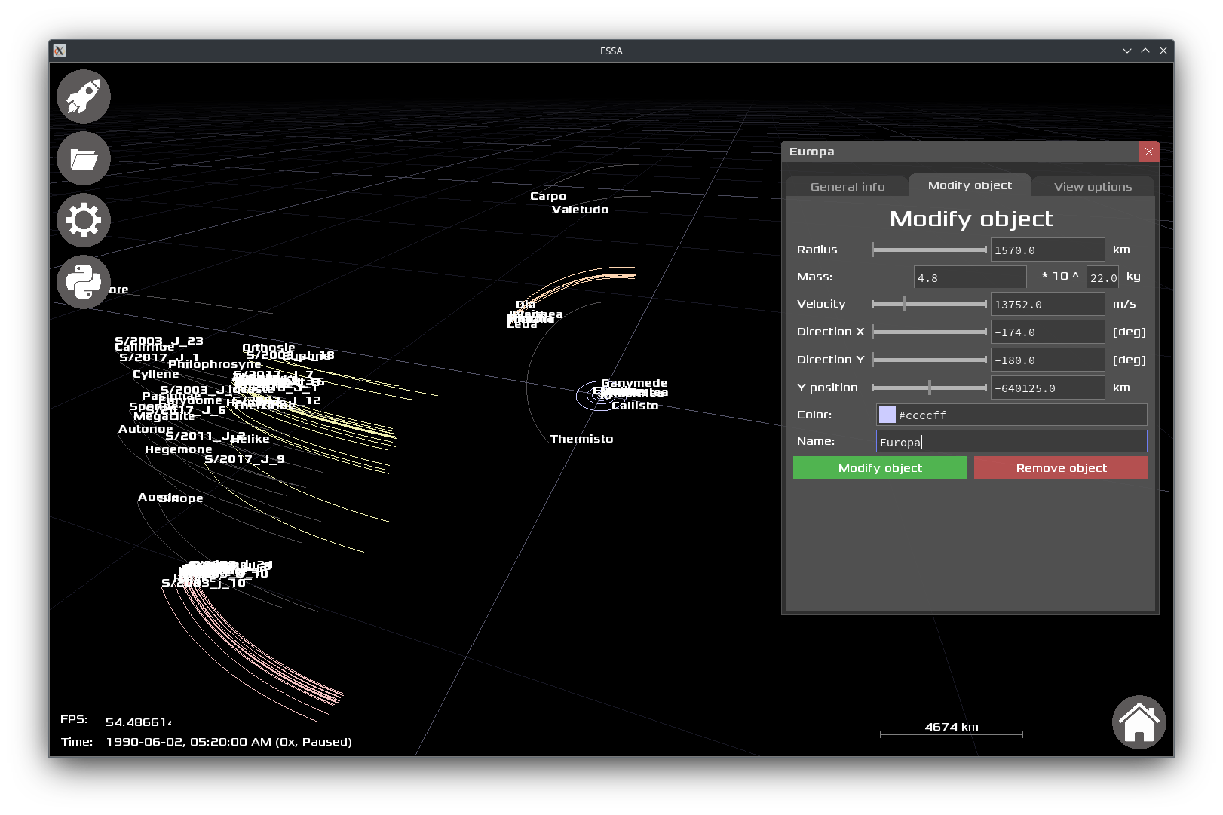Screen dimensions: 1223x815
Task: Adjust the Velocity slider
Action: (x=930, y=304)
